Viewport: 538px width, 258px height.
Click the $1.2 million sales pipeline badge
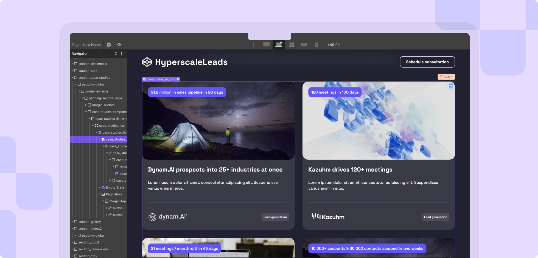187,92
